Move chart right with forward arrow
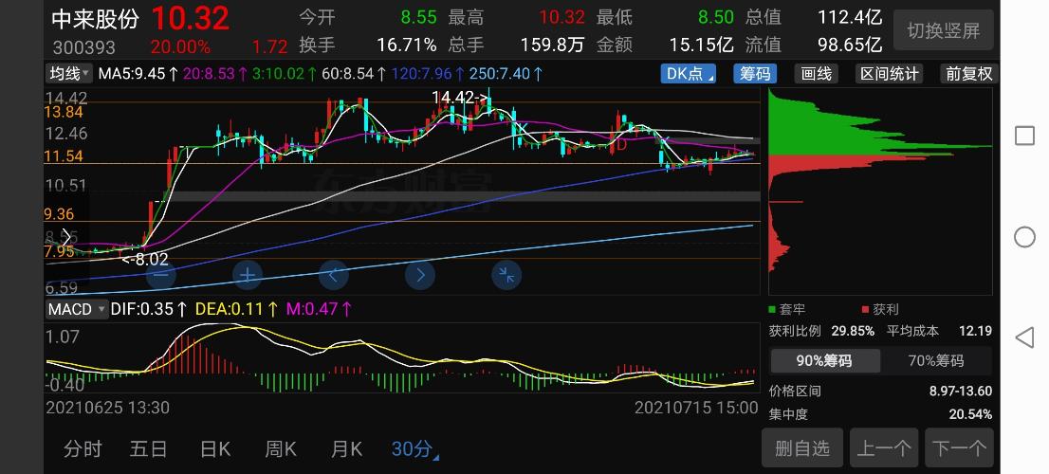The width and height of the screenshot is (1049, 474). (x=420, y=275)
